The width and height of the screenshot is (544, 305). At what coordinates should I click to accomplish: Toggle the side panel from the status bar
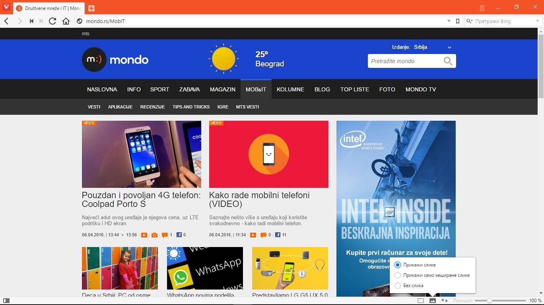[x=6, y=301]
